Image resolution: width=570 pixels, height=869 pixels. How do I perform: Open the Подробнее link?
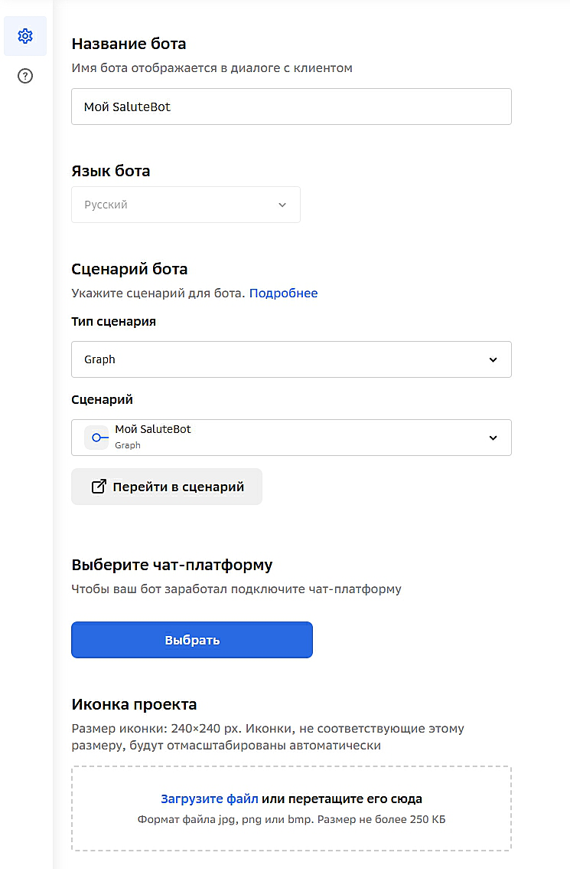point(283,293)
